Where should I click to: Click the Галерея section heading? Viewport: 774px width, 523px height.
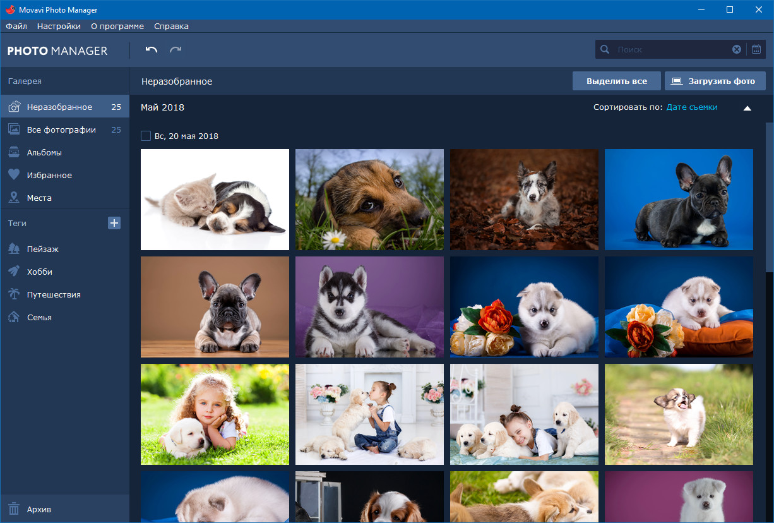[25, 81]
